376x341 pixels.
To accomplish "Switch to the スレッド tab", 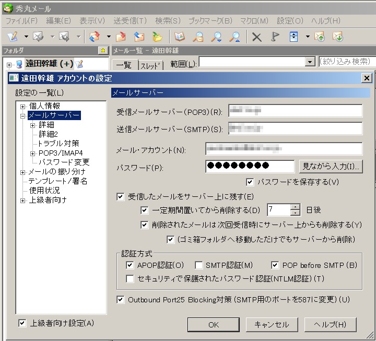I will pos(150,65).
